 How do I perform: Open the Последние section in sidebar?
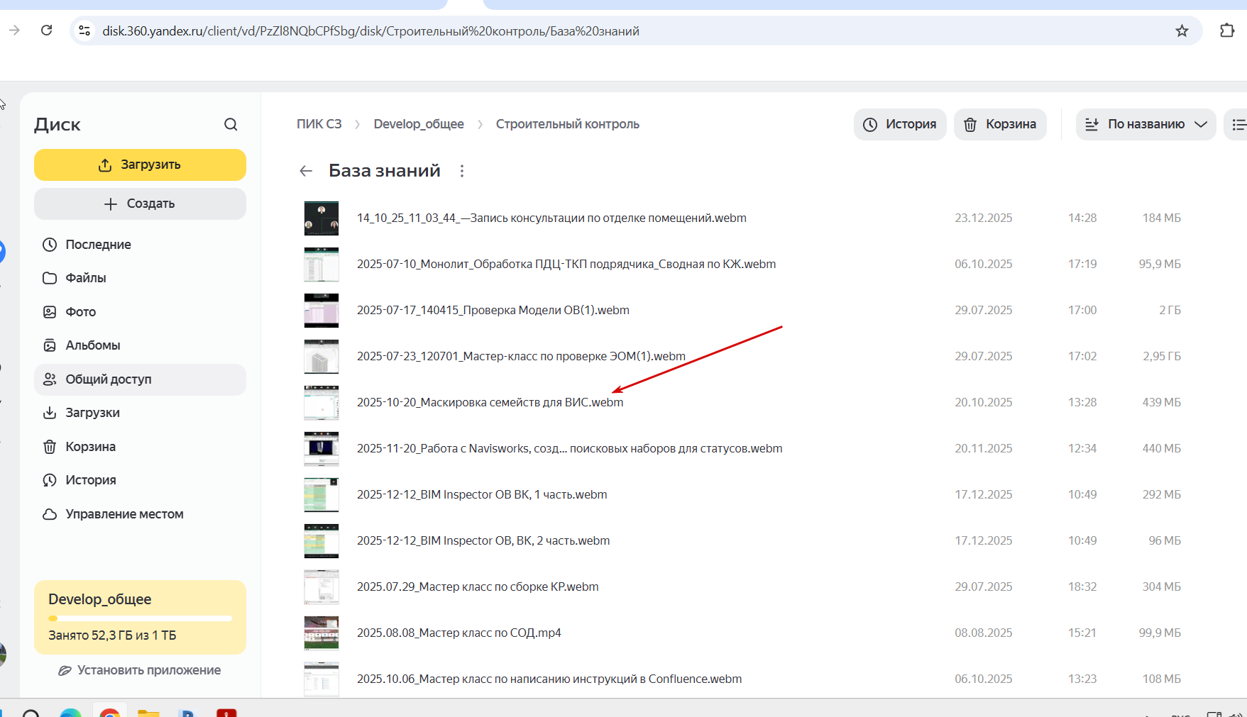click(140, 245)
